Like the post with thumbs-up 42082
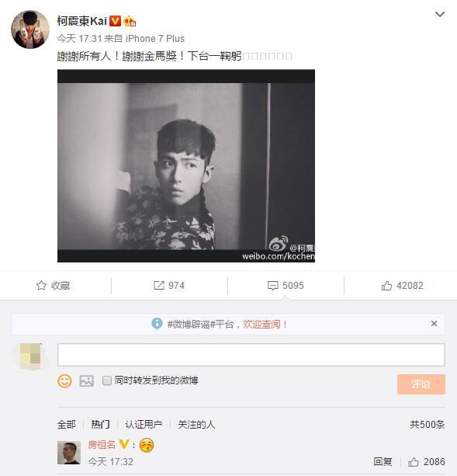The height and width of the screenshot is (476, 457). coord(386,286)
